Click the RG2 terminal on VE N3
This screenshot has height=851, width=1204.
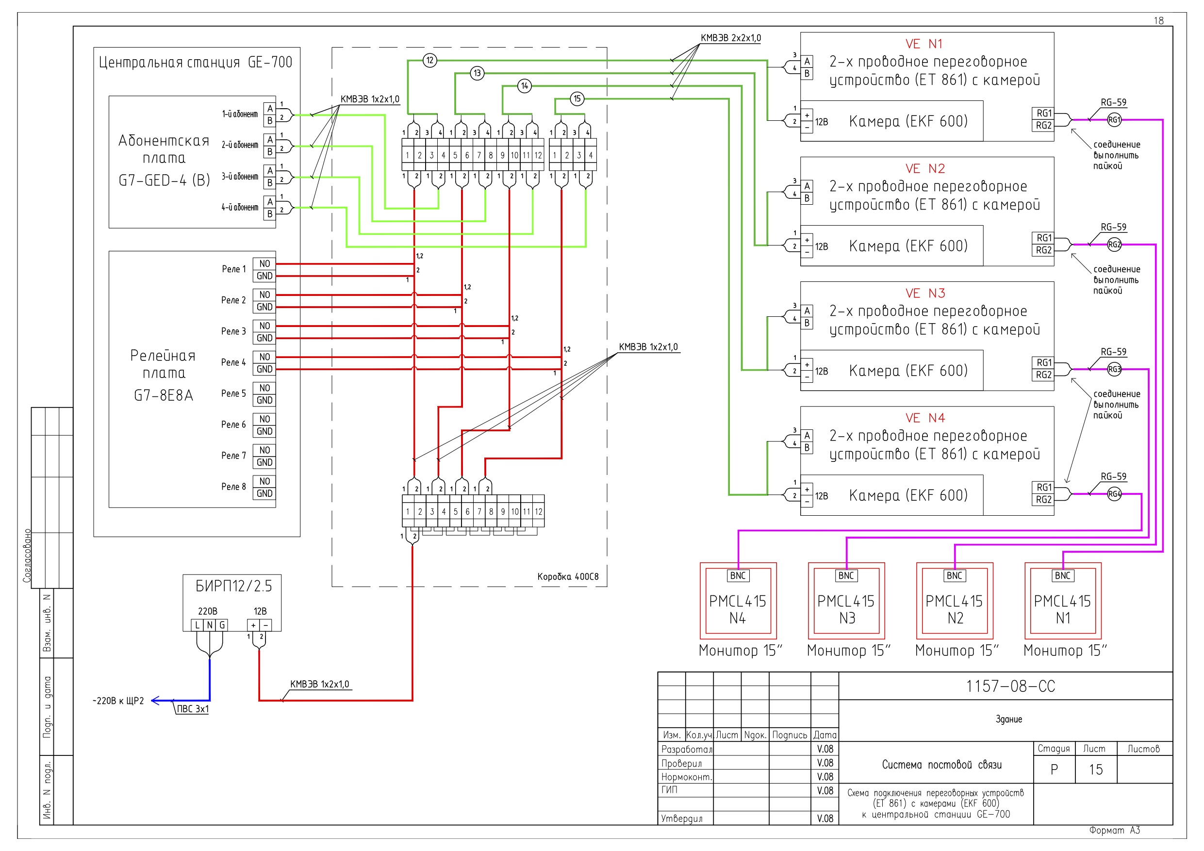tap(1043, 375)
